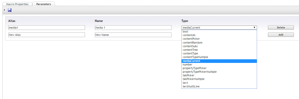Select the tabPicker option

pos(219,76)
